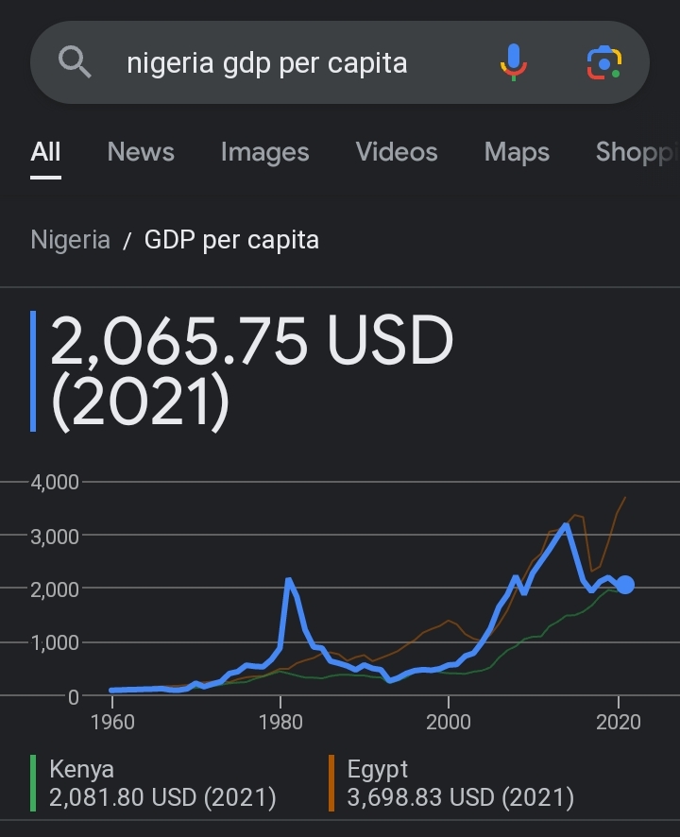Tap the end of Egypt's orange line
The image size is (680, 837).
tap(625, 498)
